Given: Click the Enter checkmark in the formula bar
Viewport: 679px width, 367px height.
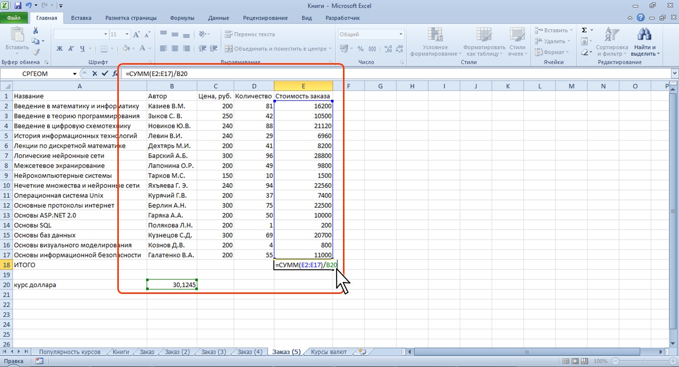Looking at the screenshot, I should (x=104, y=74).
